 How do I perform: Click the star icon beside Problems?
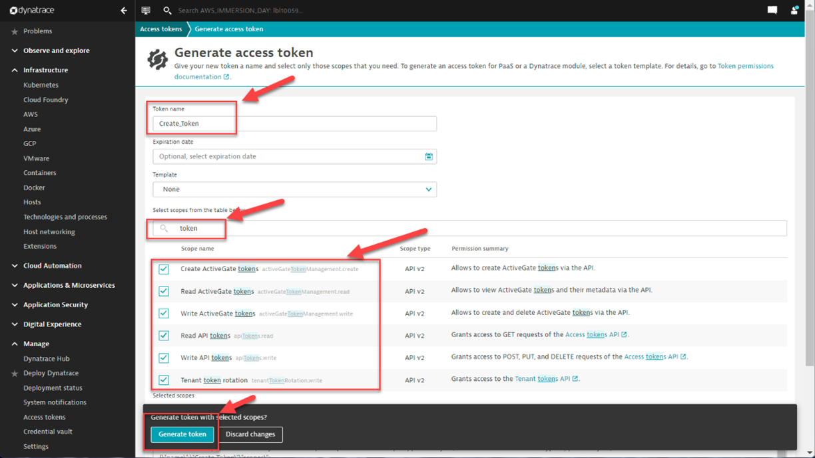pos(15,31)
